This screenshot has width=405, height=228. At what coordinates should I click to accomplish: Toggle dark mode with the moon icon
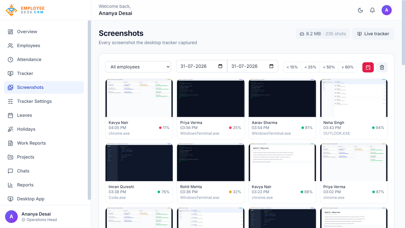point(360,10)
